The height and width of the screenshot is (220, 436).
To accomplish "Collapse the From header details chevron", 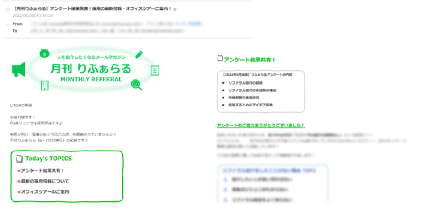I will [8, 24].
